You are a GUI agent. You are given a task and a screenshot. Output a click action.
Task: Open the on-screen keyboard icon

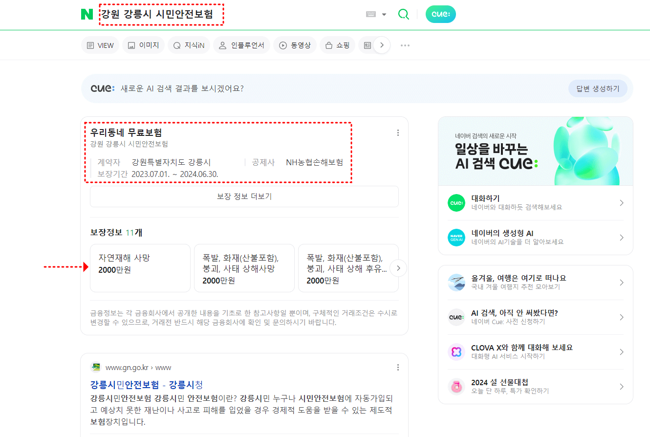pyautogui.click(x=372, y=15)
